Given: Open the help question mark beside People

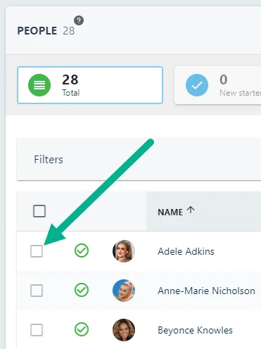Looking at the screenshot, I should pyautogui.click(x=79, y=20).
